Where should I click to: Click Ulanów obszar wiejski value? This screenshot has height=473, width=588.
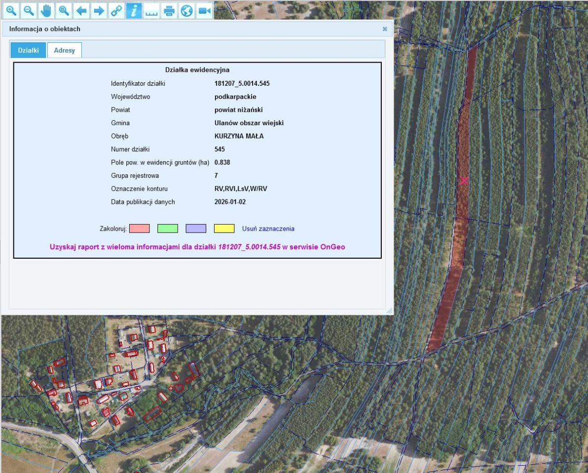click(x=249, y=123)
